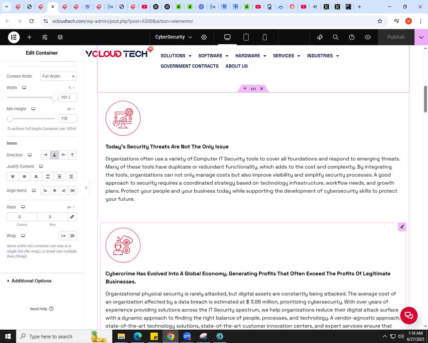Viewport: 428px width, 343px height.
Task: Open the Finder search icon
Action: (336, 37)
